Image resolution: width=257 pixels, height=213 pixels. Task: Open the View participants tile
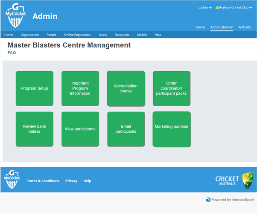pyautogui.click(x=80, y=129)
